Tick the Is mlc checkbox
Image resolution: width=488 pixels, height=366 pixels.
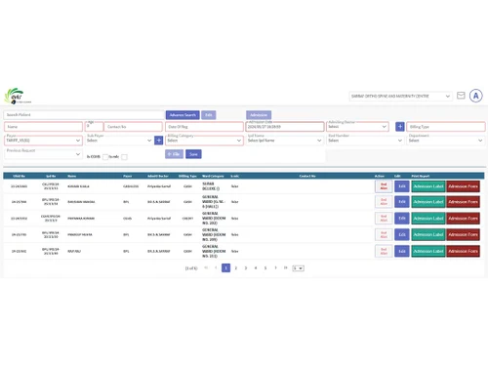point(124,157)
